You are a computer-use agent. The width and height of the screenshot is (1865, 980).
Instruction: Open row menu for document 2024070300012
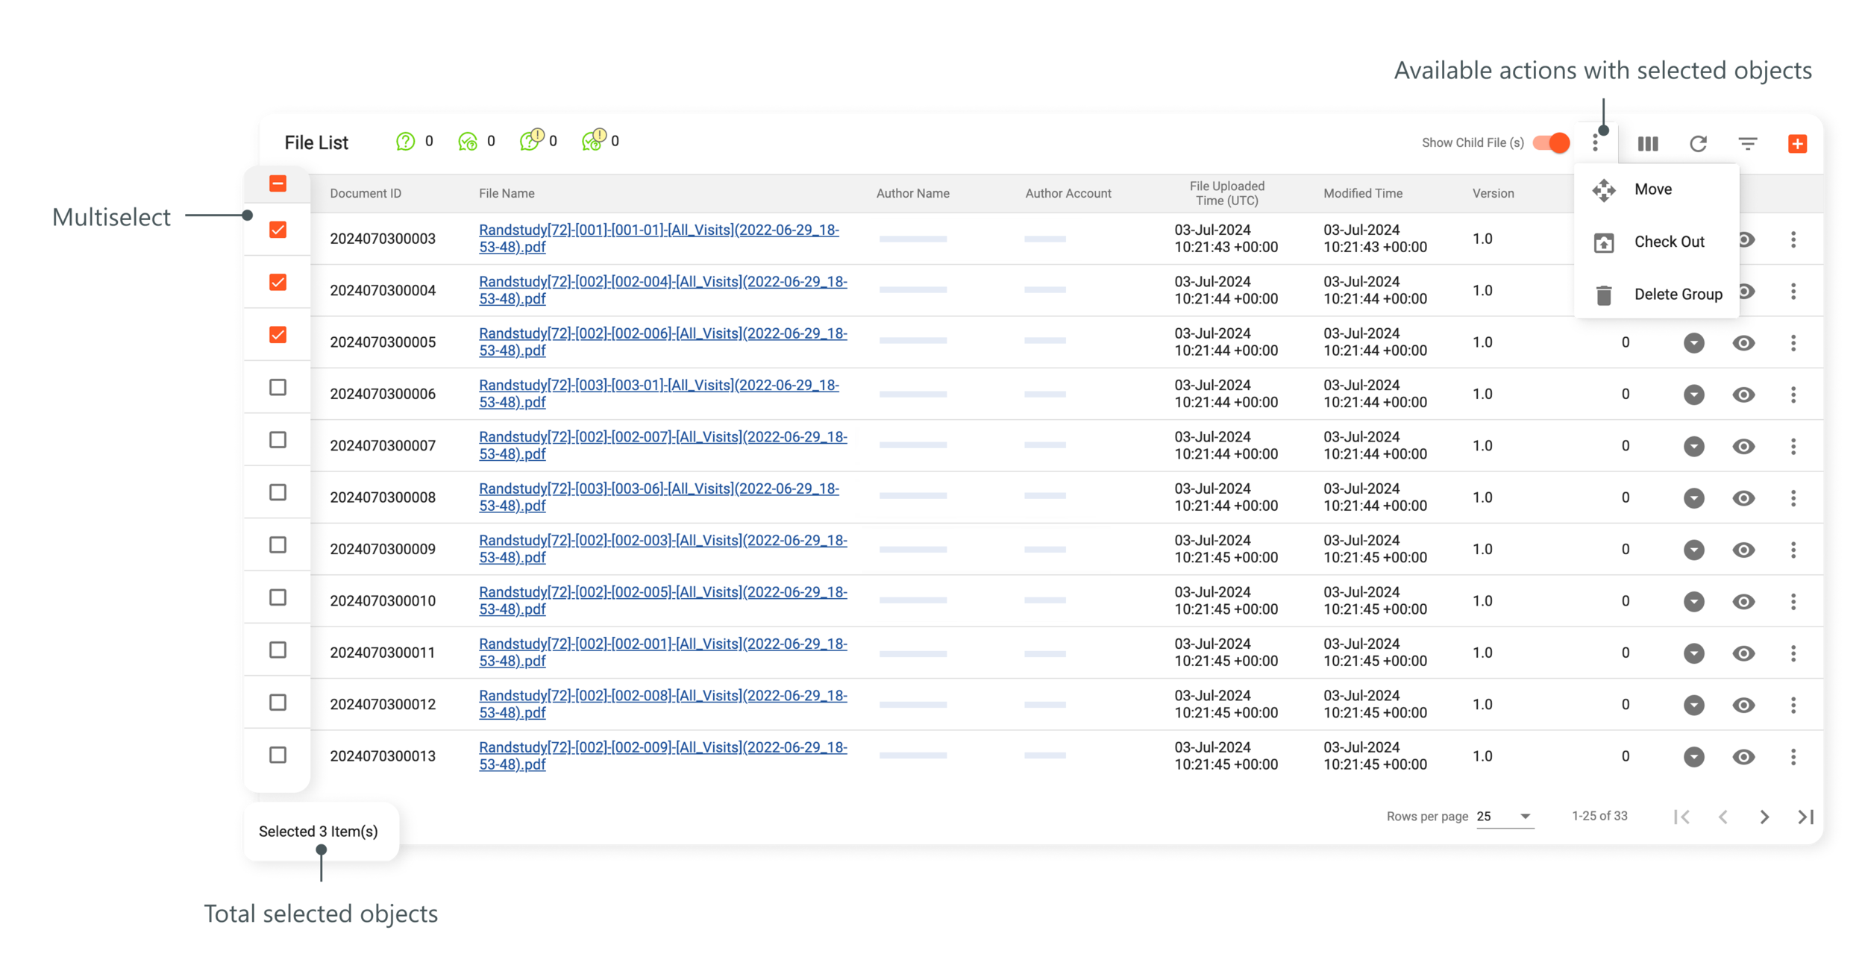[1793, 705]
